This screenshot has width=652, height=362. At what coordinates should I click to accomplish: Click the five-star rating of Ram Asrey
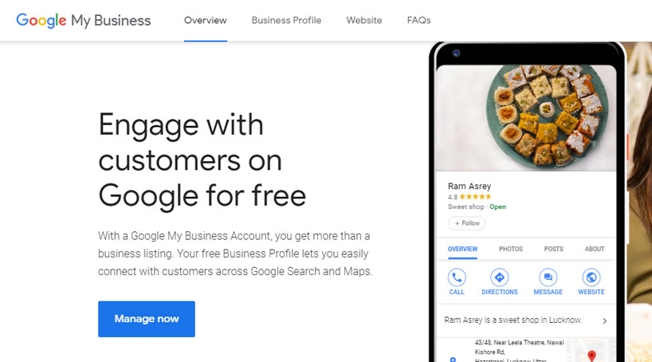tap(475, 197)
